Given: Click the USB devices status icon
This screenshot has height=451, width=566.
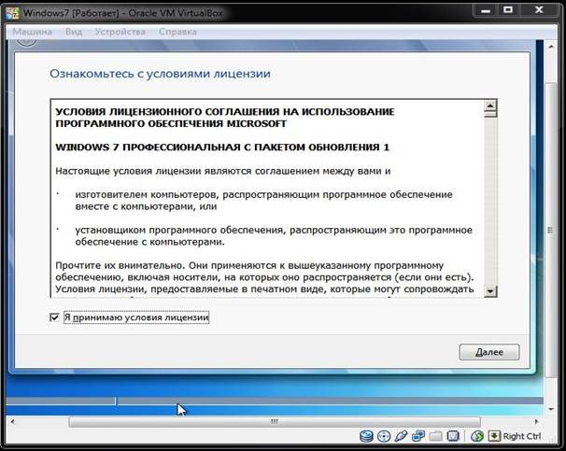Looking at the screenshot, I should (401, 436).
